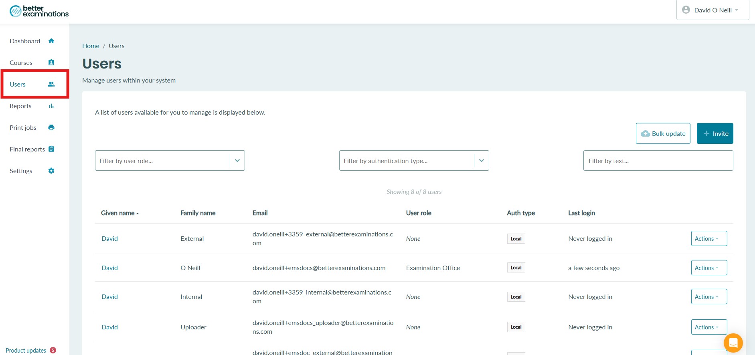Open the Filter by user role dropdown
The width and height of the screenshot is (755, 355).
click(170, 161)
